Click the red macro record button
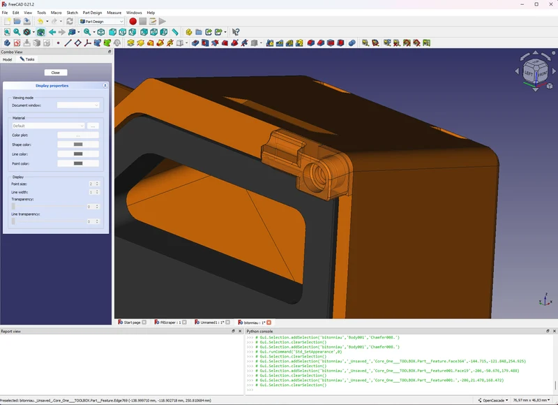558x405 pixels. click(x=133, y=22)
